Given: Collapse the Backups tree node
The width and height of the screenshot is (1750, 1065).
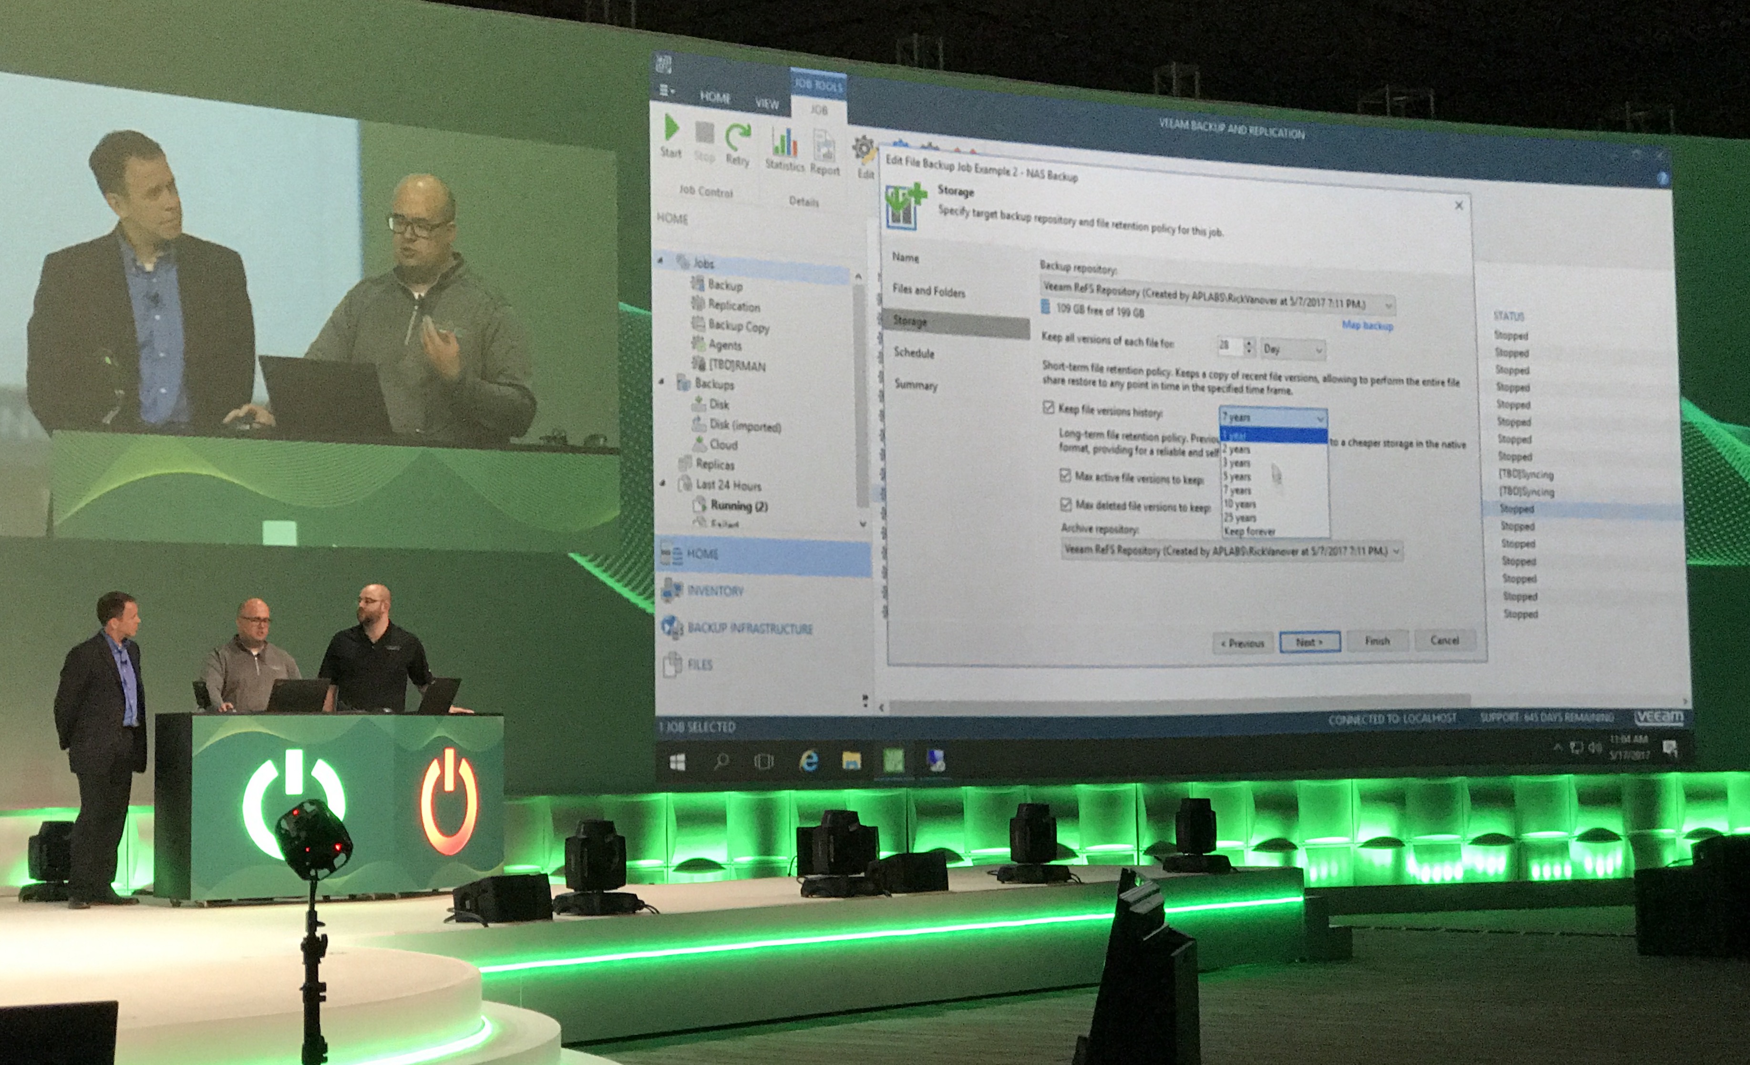Looking at the screenshot, I should tap(662, 382).
